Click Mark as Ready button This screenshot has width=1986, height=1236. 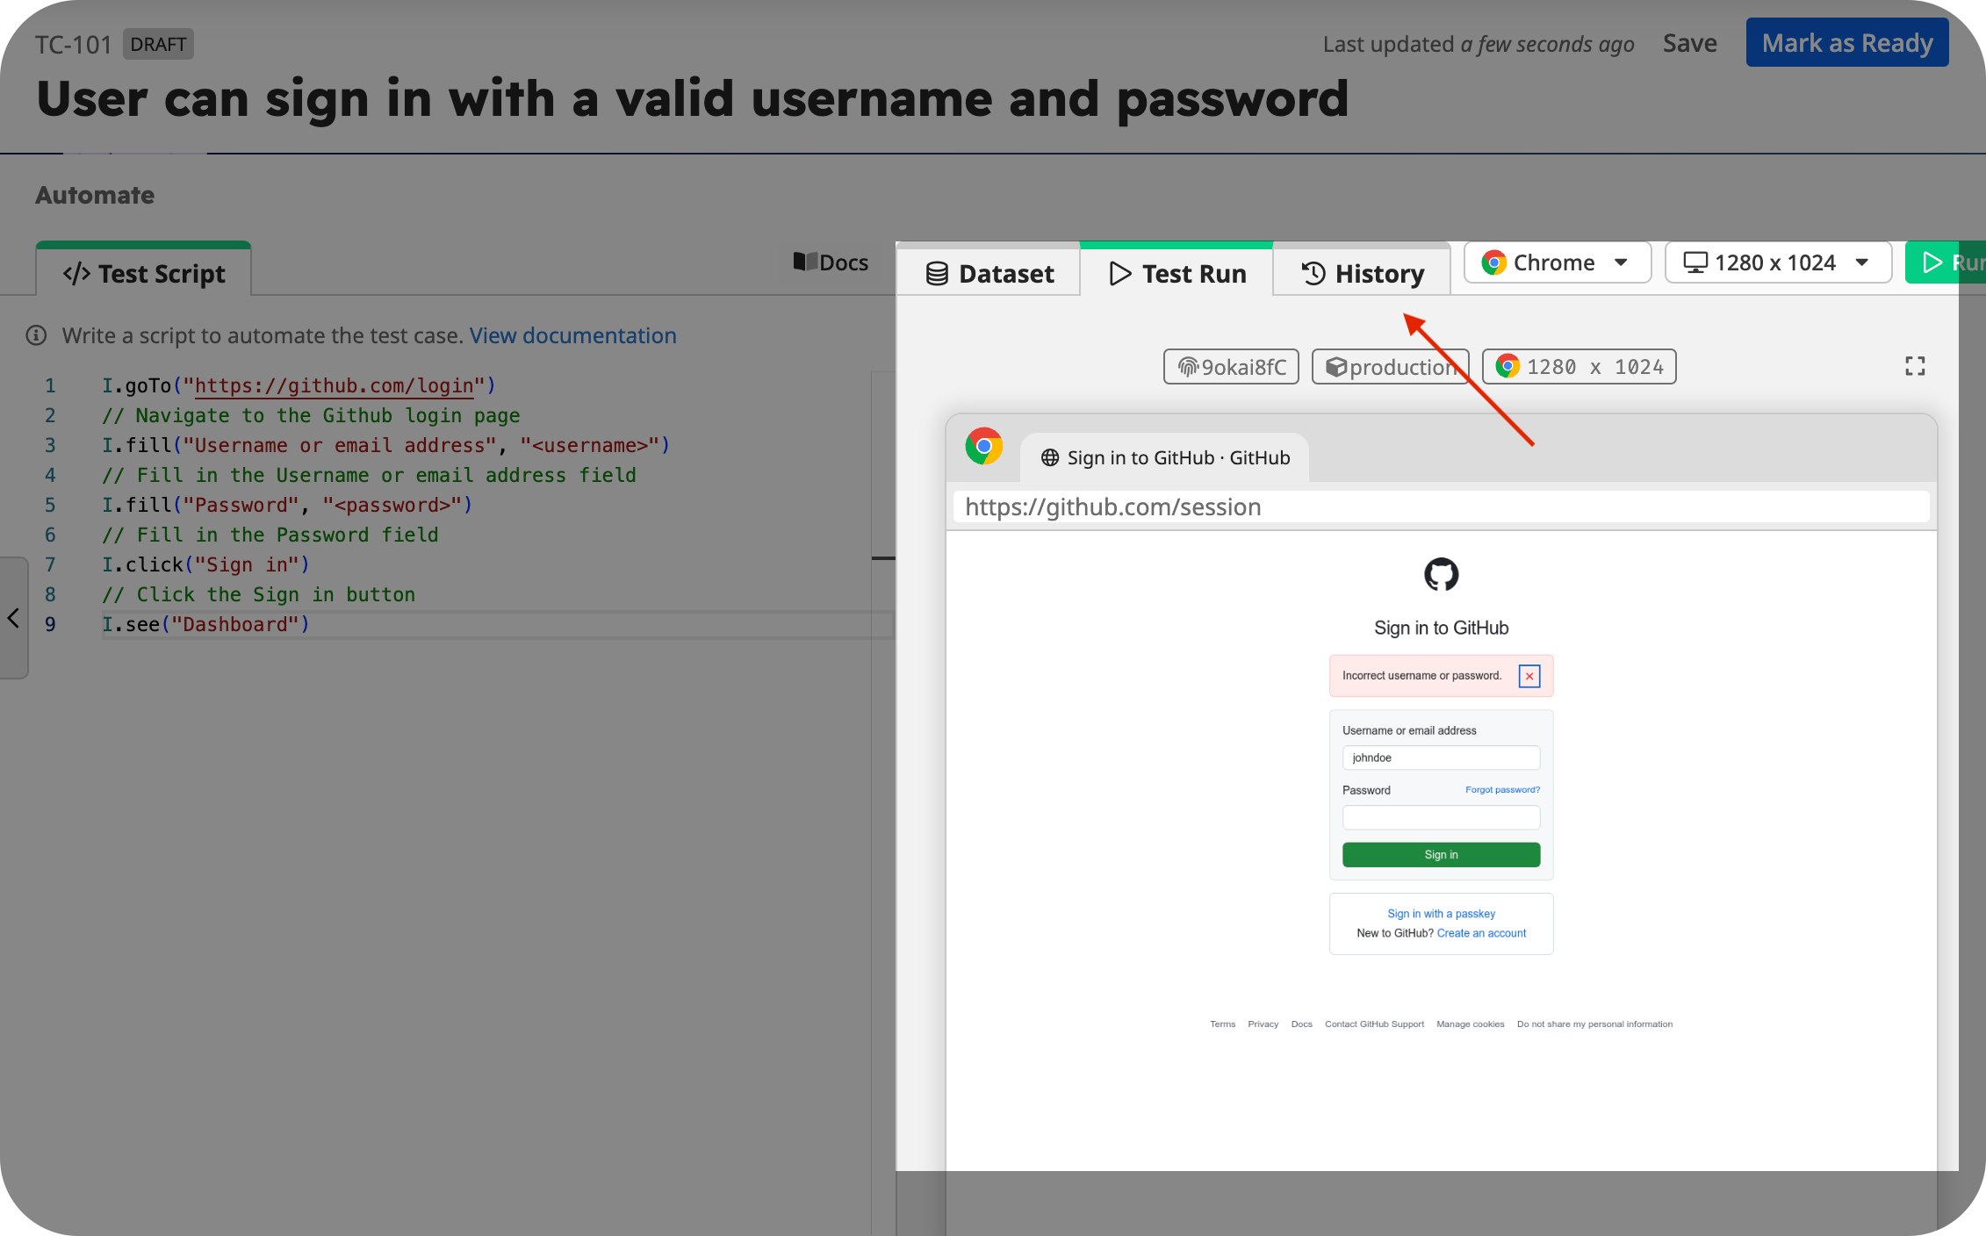click(x=1847, y=43)
